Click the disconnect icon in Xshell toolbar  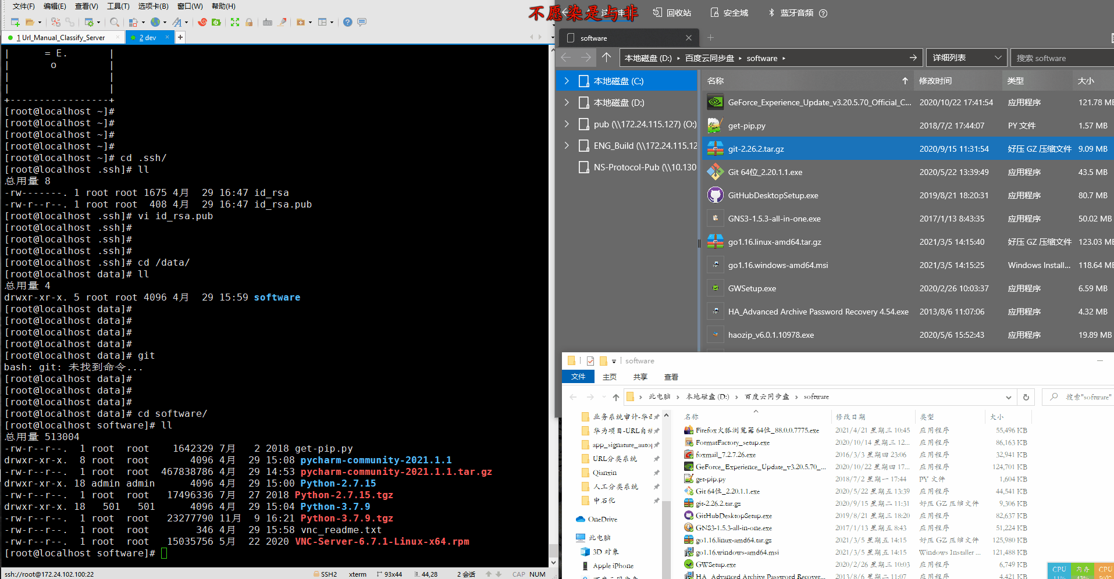[x=56, y=22]
